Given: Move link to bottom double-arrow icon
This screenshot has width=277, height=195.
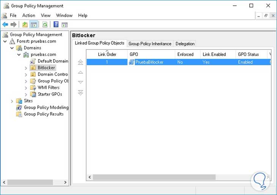Looking at the screenshot, I should [x=80, y=92].
